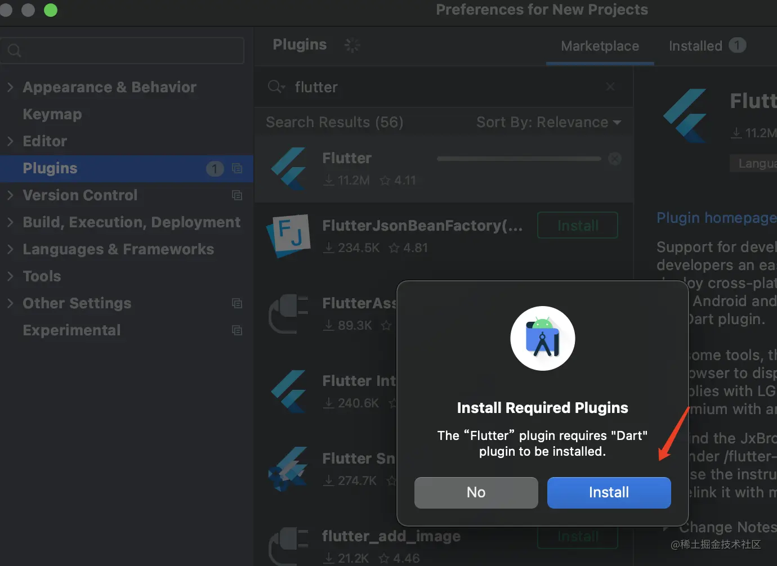
Task: Click the loading spinner next to Plugins
Action: click(x=352, y=45)
